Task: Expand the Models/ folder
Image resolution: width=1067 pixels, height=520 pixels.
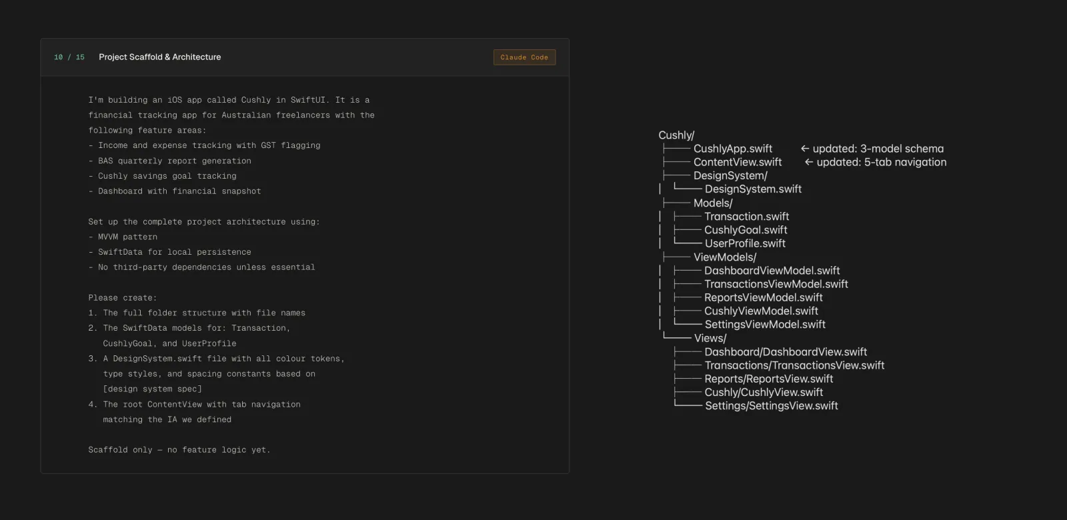Action: pyautogui.click(x=713, y=203)
